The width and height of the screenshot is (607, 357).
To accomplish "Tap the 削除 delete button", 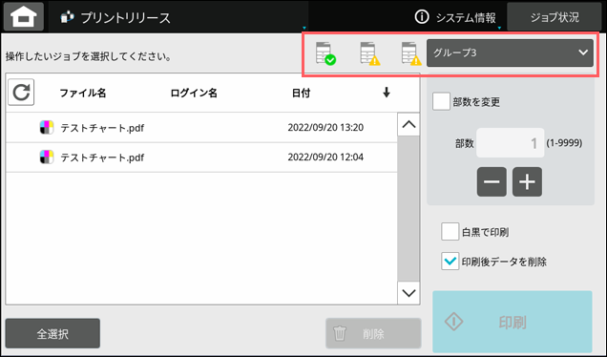I will pos(373,333).
